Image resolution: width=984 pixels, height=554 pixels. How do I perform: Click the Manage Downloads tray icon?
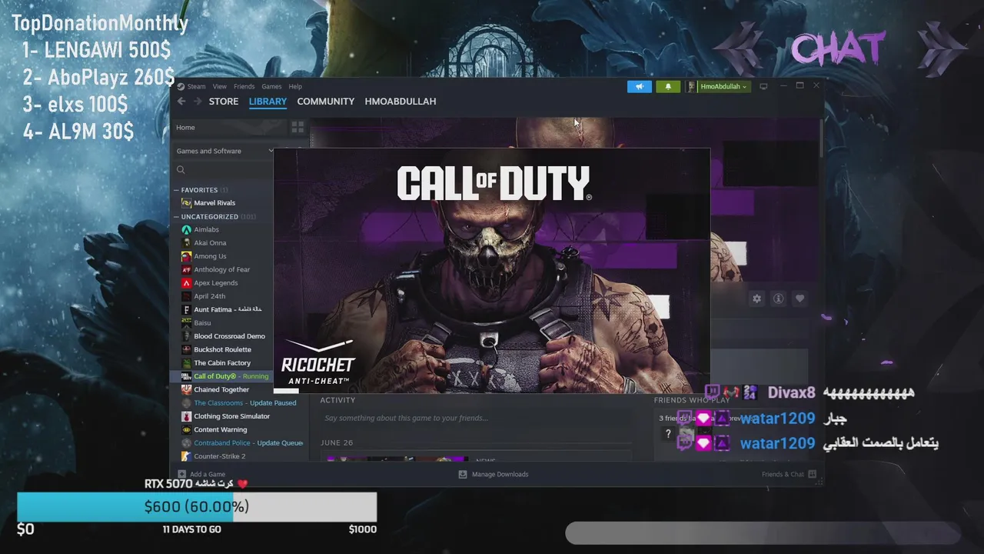click(463, 474)
